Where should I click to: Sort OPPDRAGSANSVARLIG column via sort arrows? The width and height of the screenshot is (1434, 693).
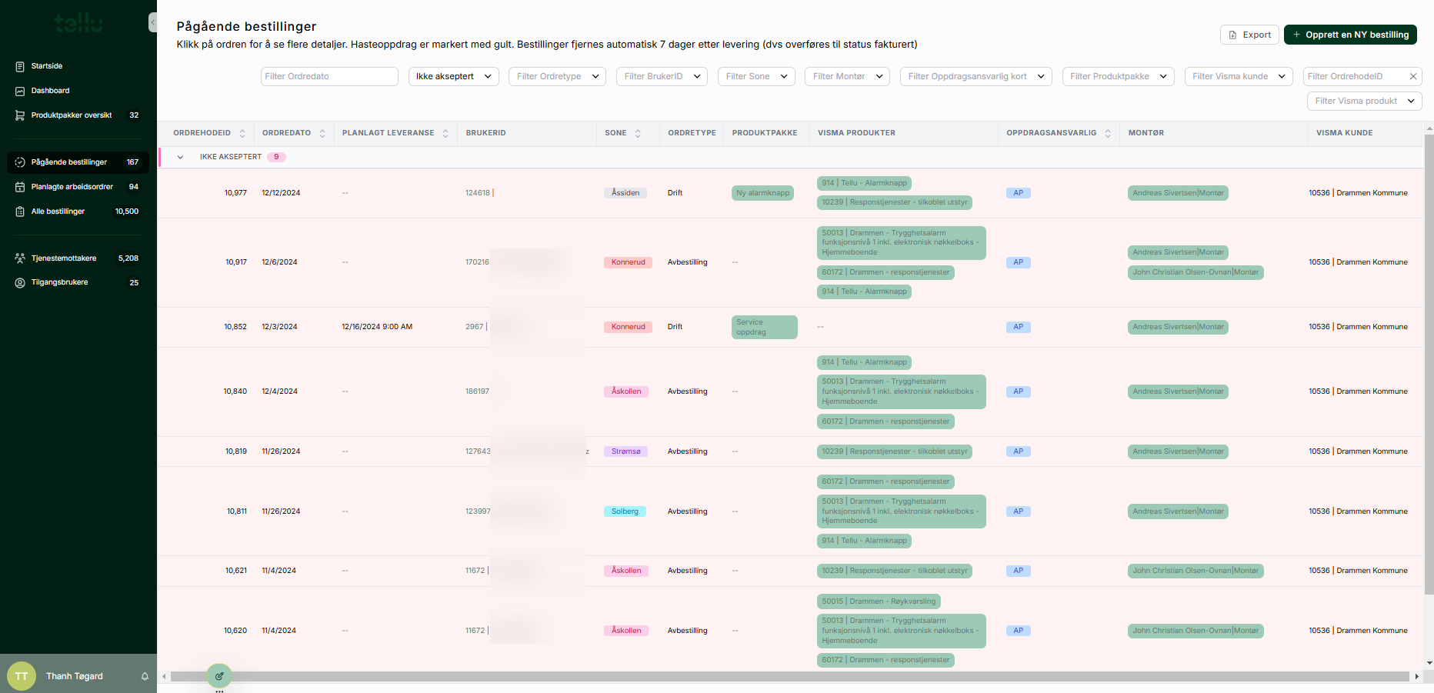pos(1108,133)
